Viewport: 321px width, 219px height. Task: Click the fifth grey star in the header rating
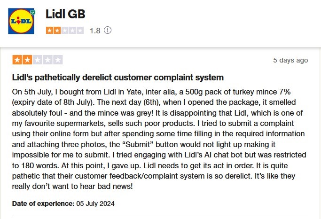tap(80, 31)
